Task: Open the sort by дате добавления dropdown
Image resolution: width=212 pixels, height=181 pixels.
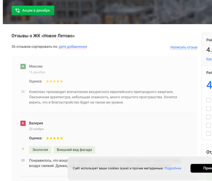Action: coord(73,47)
